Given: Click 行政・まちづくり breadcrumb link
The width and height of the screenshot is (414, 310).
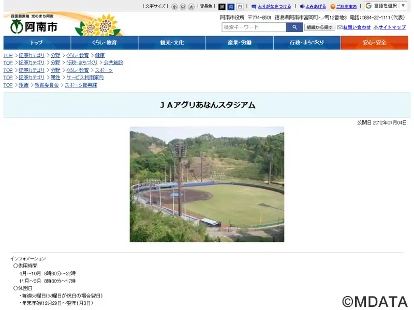Looking at the screenshot, I should click(x=82, y=63).
